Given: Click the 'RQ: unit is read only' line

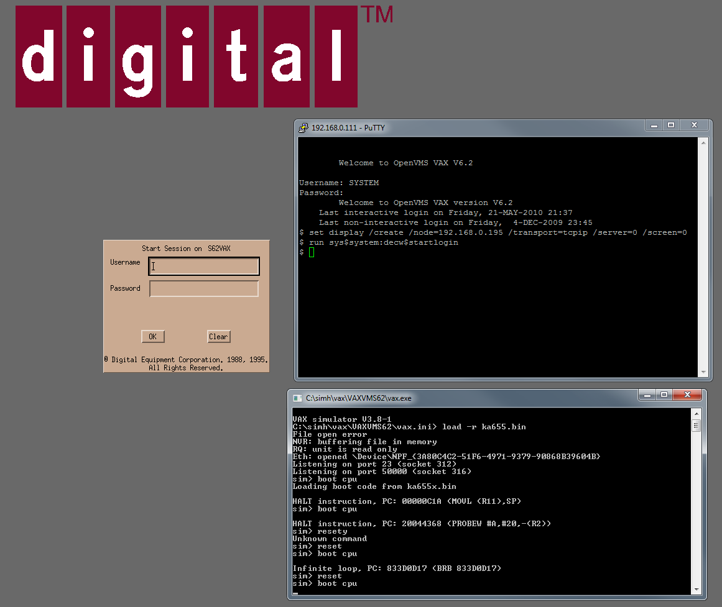Looking at the screenshot, I should (345, 449).
